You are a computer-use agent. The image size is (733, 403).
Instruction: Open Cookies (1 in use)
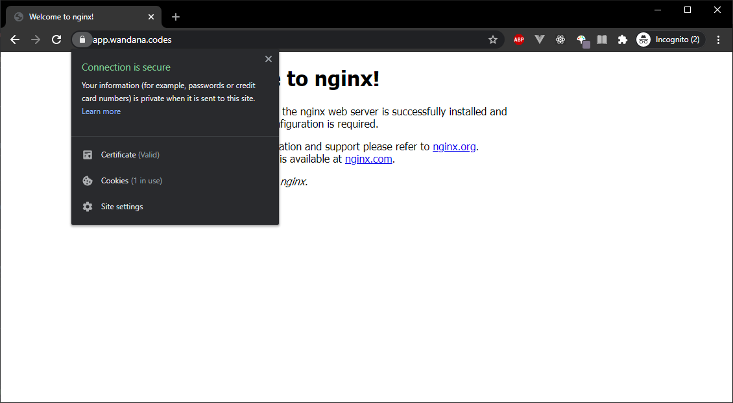tap(175, 181)
